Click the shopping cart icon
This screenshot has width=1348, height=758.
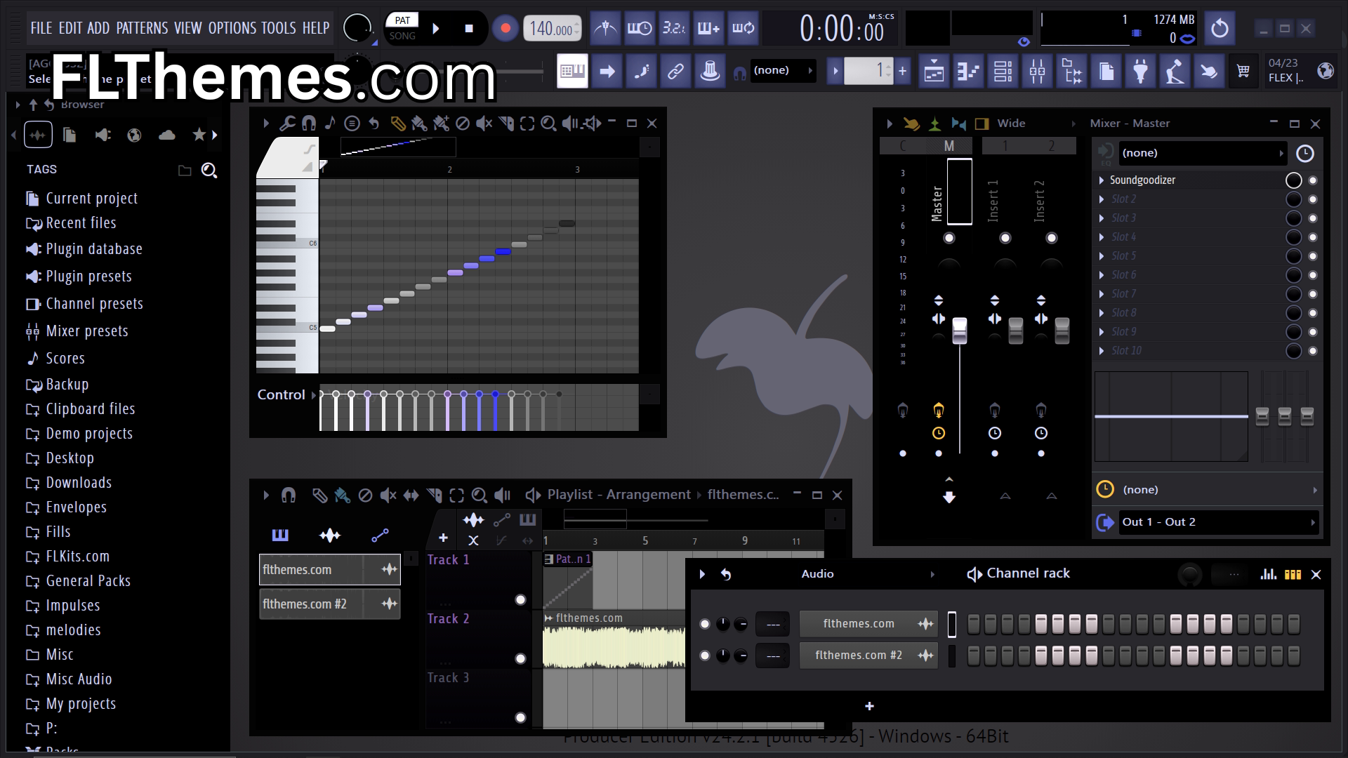coord(1243,71)
